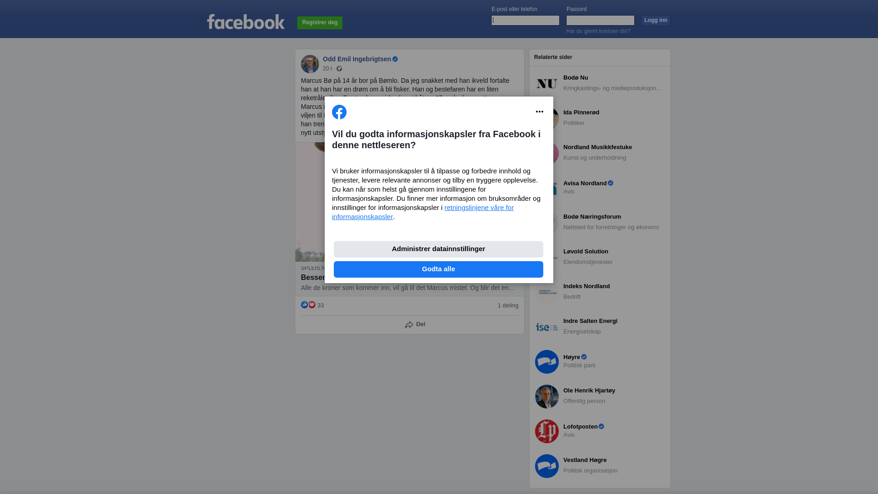This screenshot has width=878, height=494.
Task: Open the three-dot menu in cookie dialog
Action: point(540,112)
